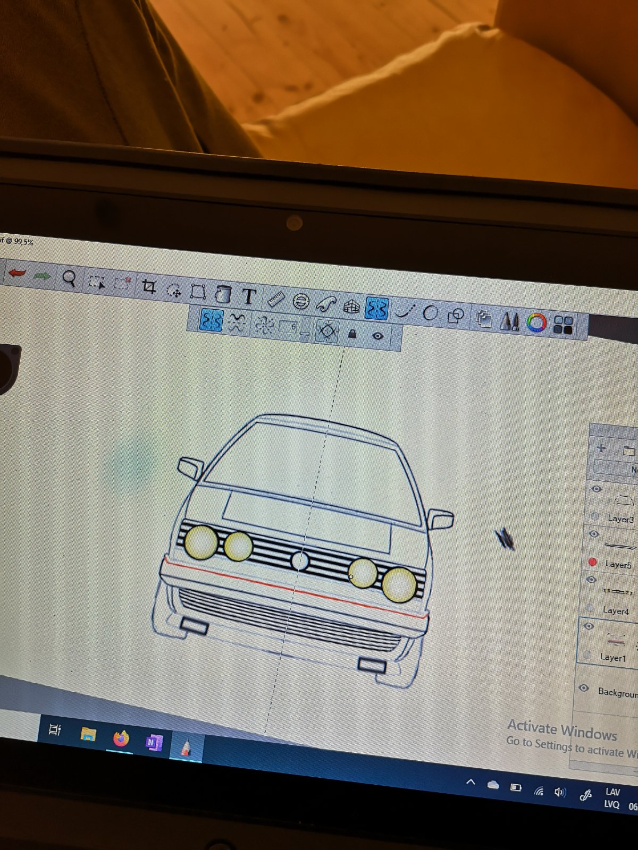638x850 pixels.
Task: Open the Copic Library swatches icon
Action: tap(563, 325)
